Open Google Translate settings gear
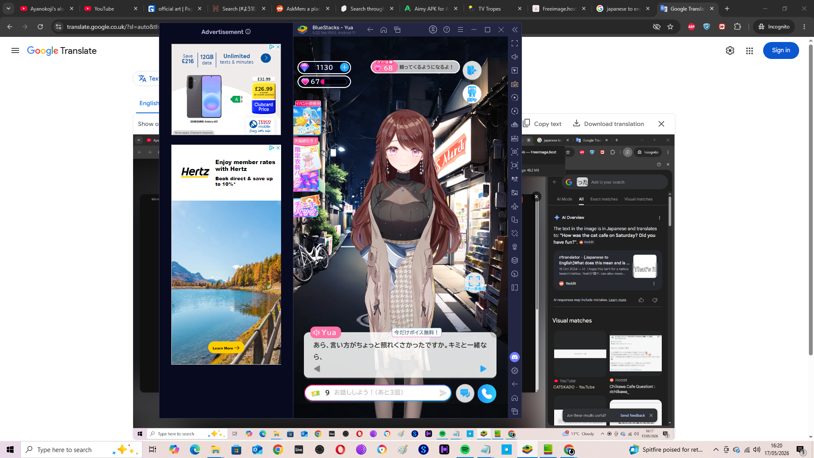The image size is (814, 458). pos(730,50)
